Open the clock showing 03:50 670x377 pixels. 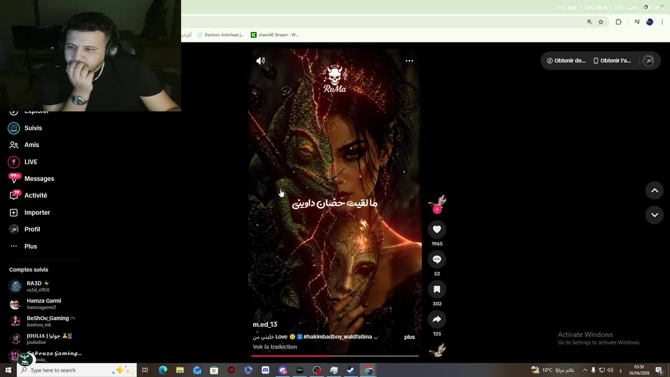tap(639, 370)
